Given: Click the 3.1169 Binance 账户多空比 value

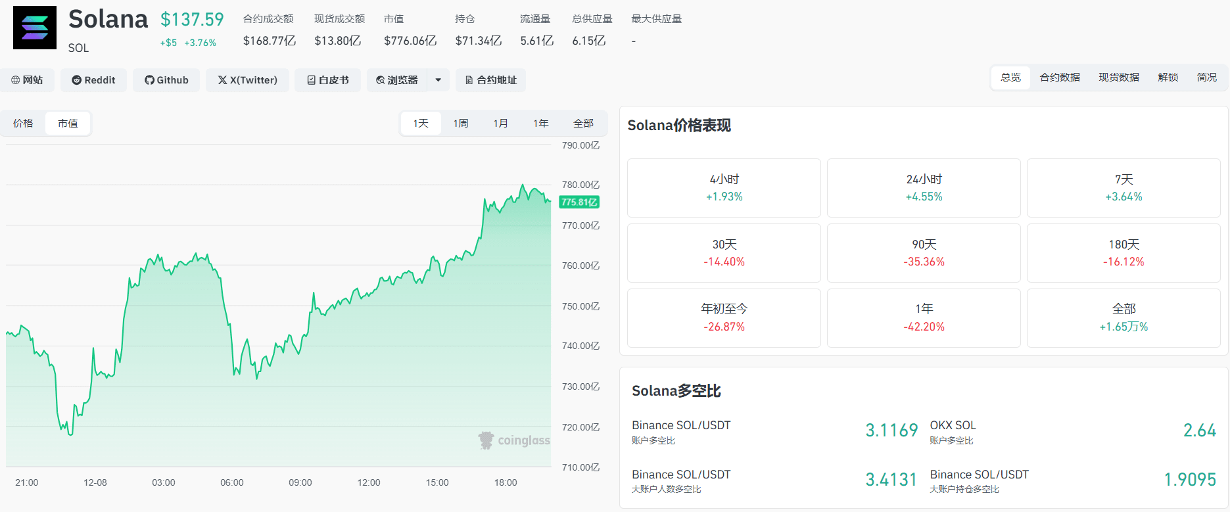Looking at the screenshot, I should pyautogui.click(x=891, y=431).
